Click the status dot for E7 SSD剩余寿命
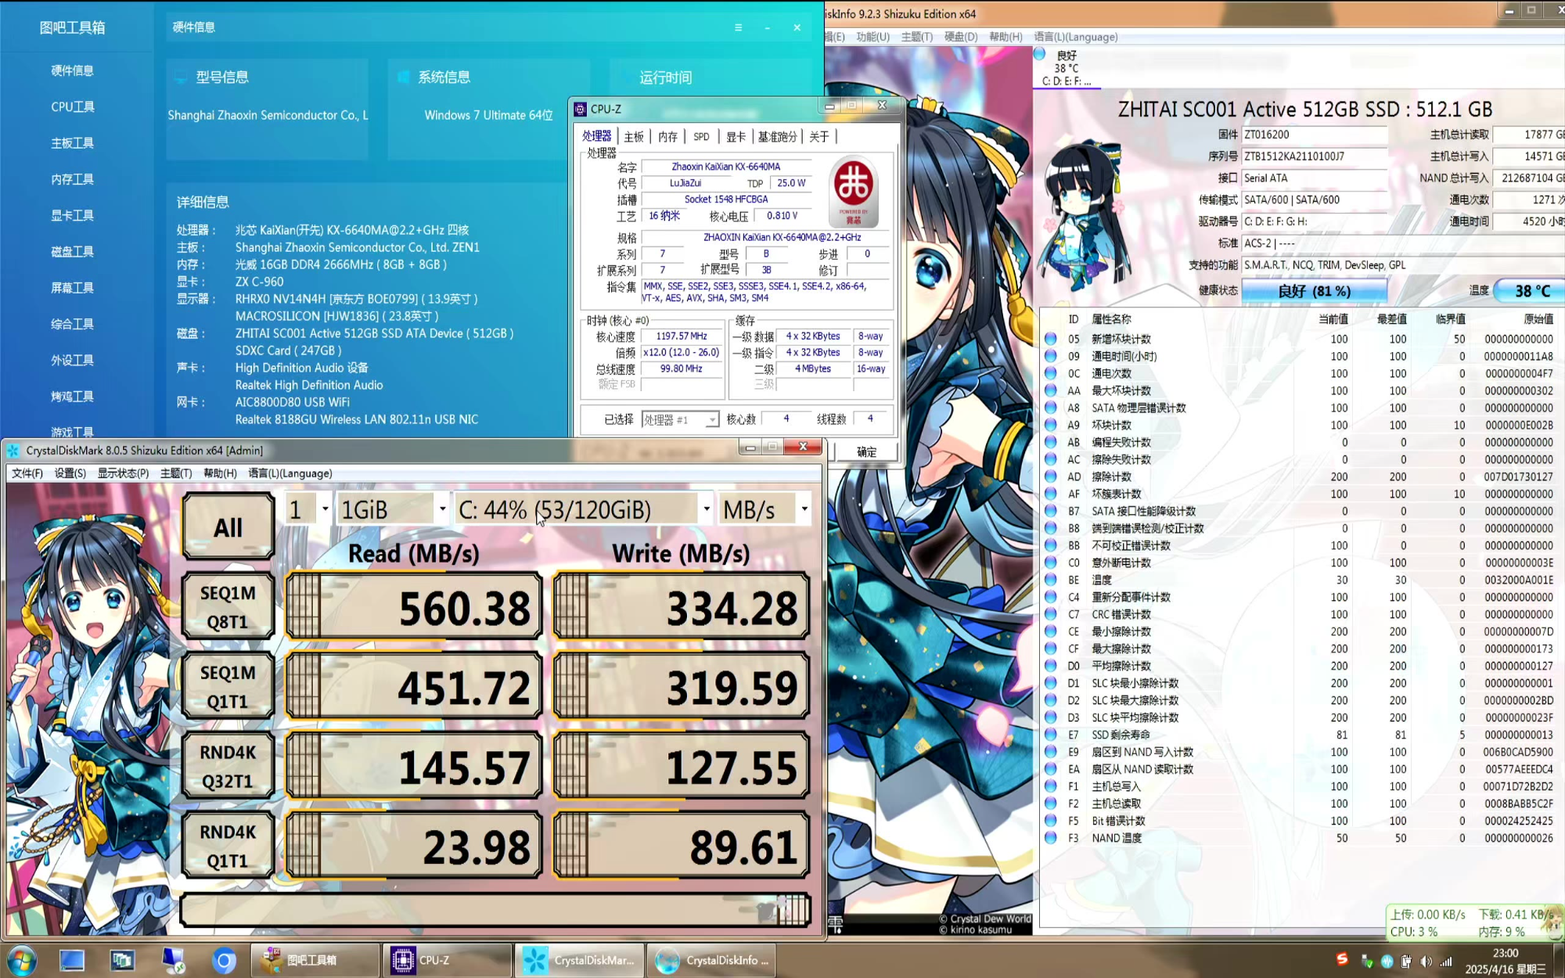Viewport: 1565px width, 978px height. (x=1051, y=735)
